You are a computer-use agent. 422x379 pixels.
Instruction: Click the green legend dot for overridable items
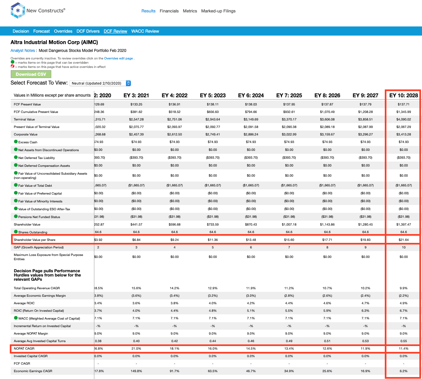[x=12, y=62]
